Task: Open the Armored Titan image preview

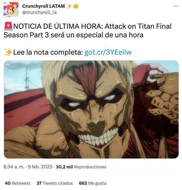Action: pyautogui.click(x=91, y=109)
